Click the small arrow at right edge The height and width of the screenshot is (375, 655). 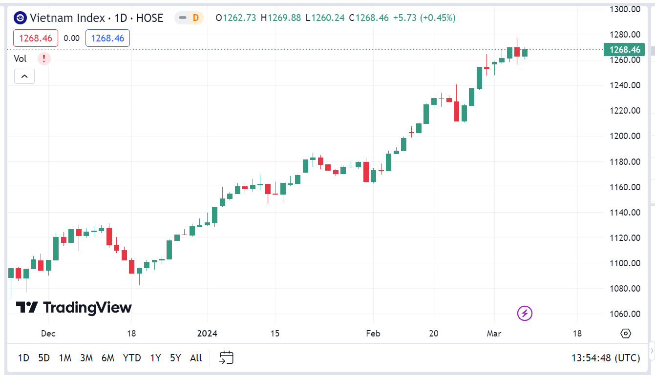(x=652, y=350)
